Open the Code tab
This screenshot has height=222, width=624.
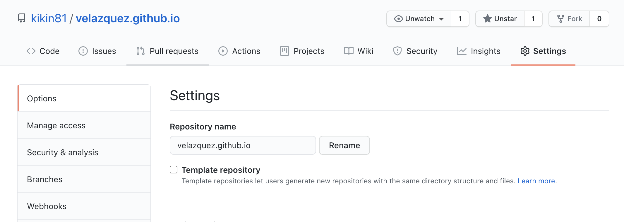(43, 51)
